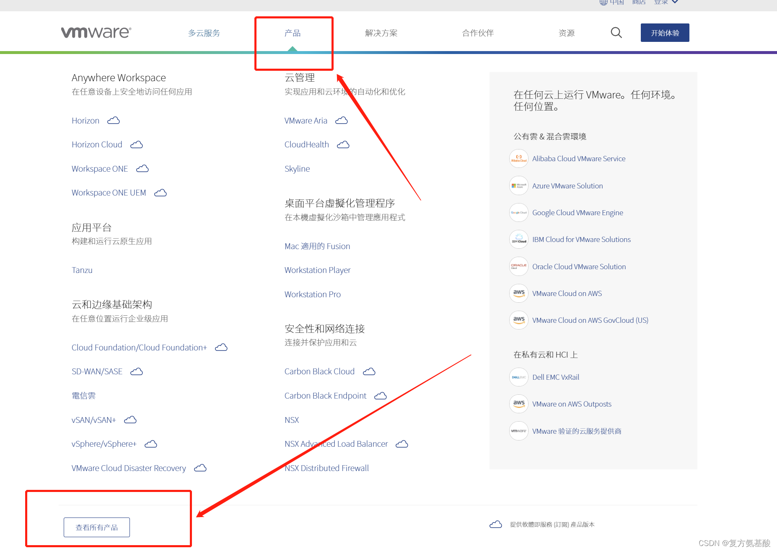Viewport: 777px width, 551px height.
Task: Open IBM Cloud for VMware Solutions link
Action: [x=581, y=239]
